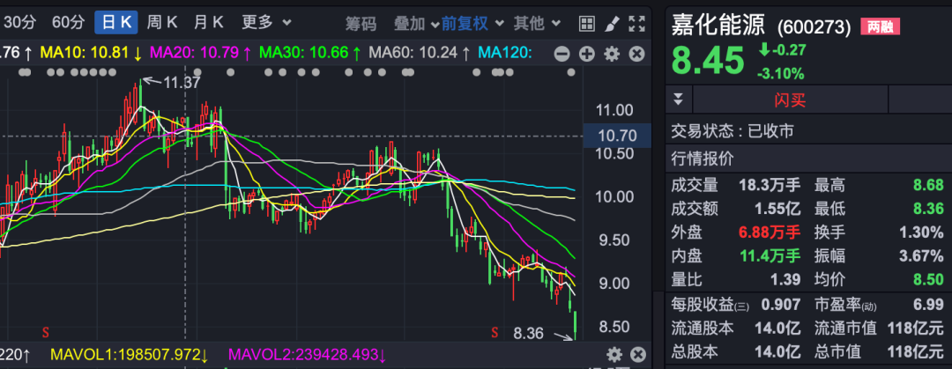
Task: Click the 交易状态:已收市 status text
Action: tap(733, 131)
